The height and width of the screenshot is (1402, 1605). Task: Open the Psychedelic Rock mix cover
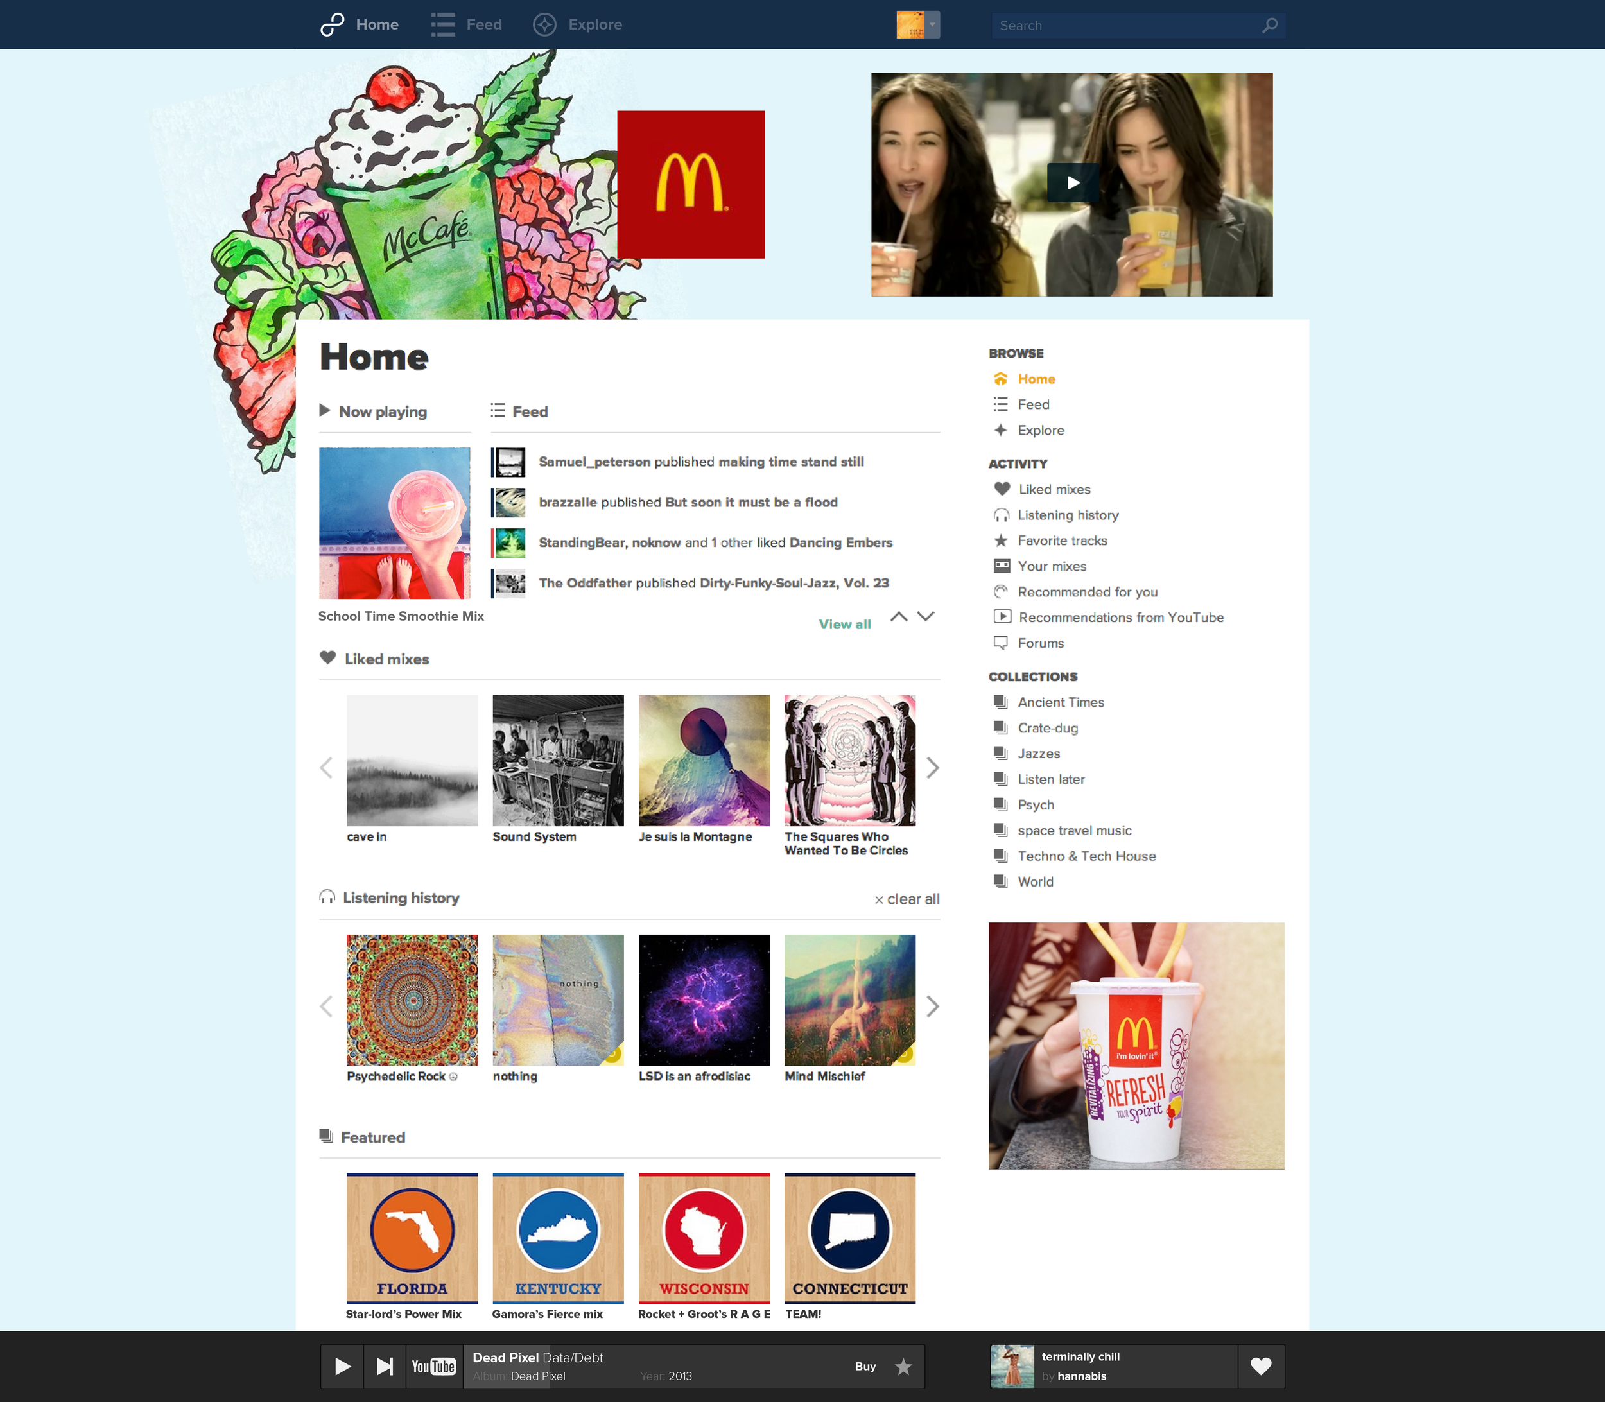(412, 1000)
